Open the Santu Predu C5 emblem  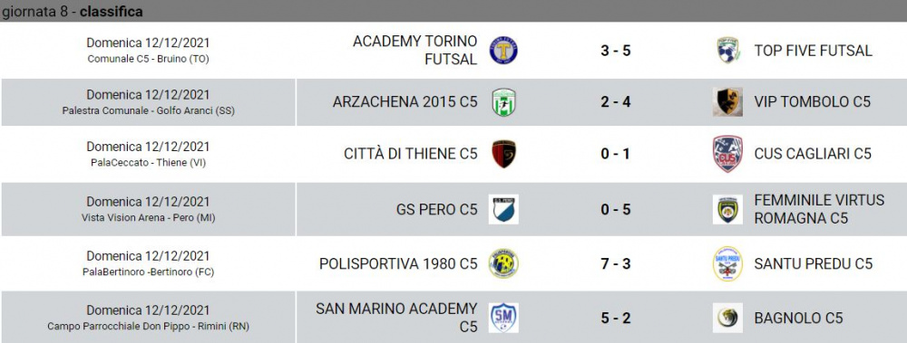point(727,264)
